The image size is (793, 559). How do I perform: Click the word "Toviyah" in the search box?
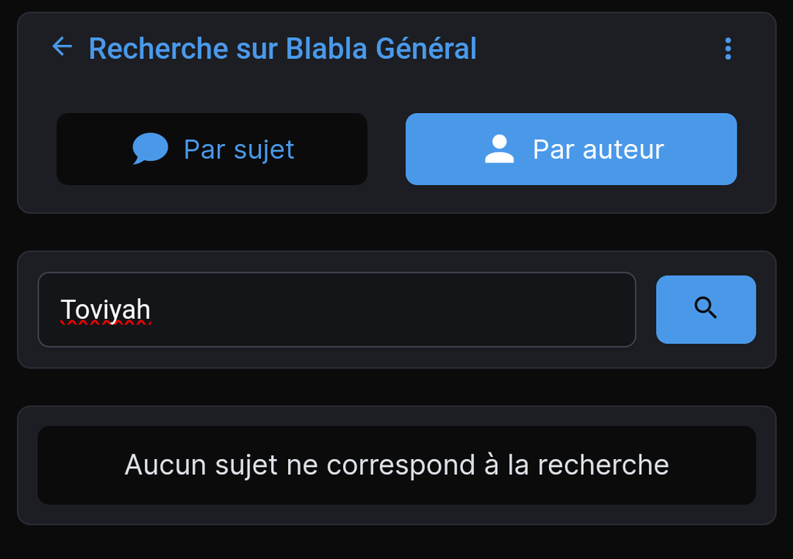[x=105, y=309]
